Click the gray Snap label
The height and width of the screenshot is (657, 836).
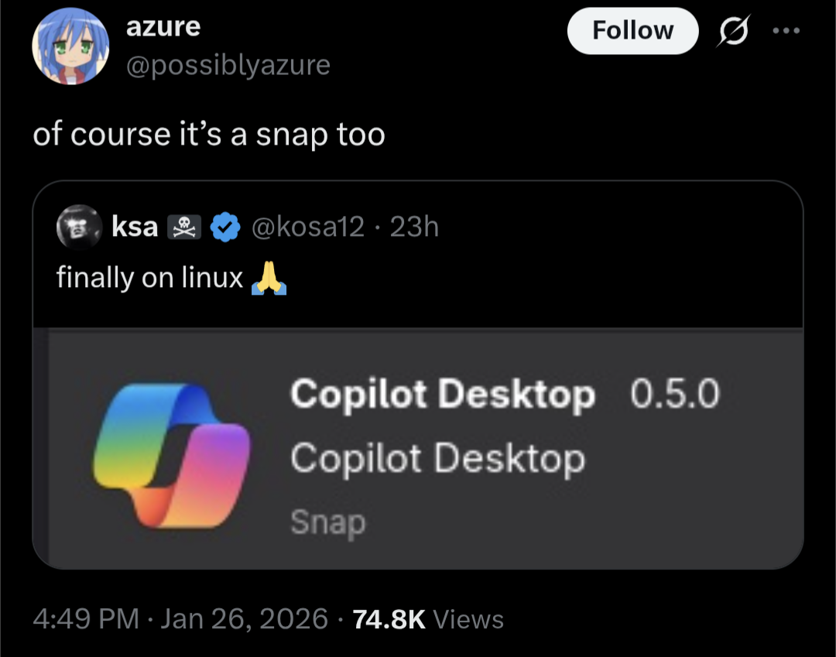[327, 524]
